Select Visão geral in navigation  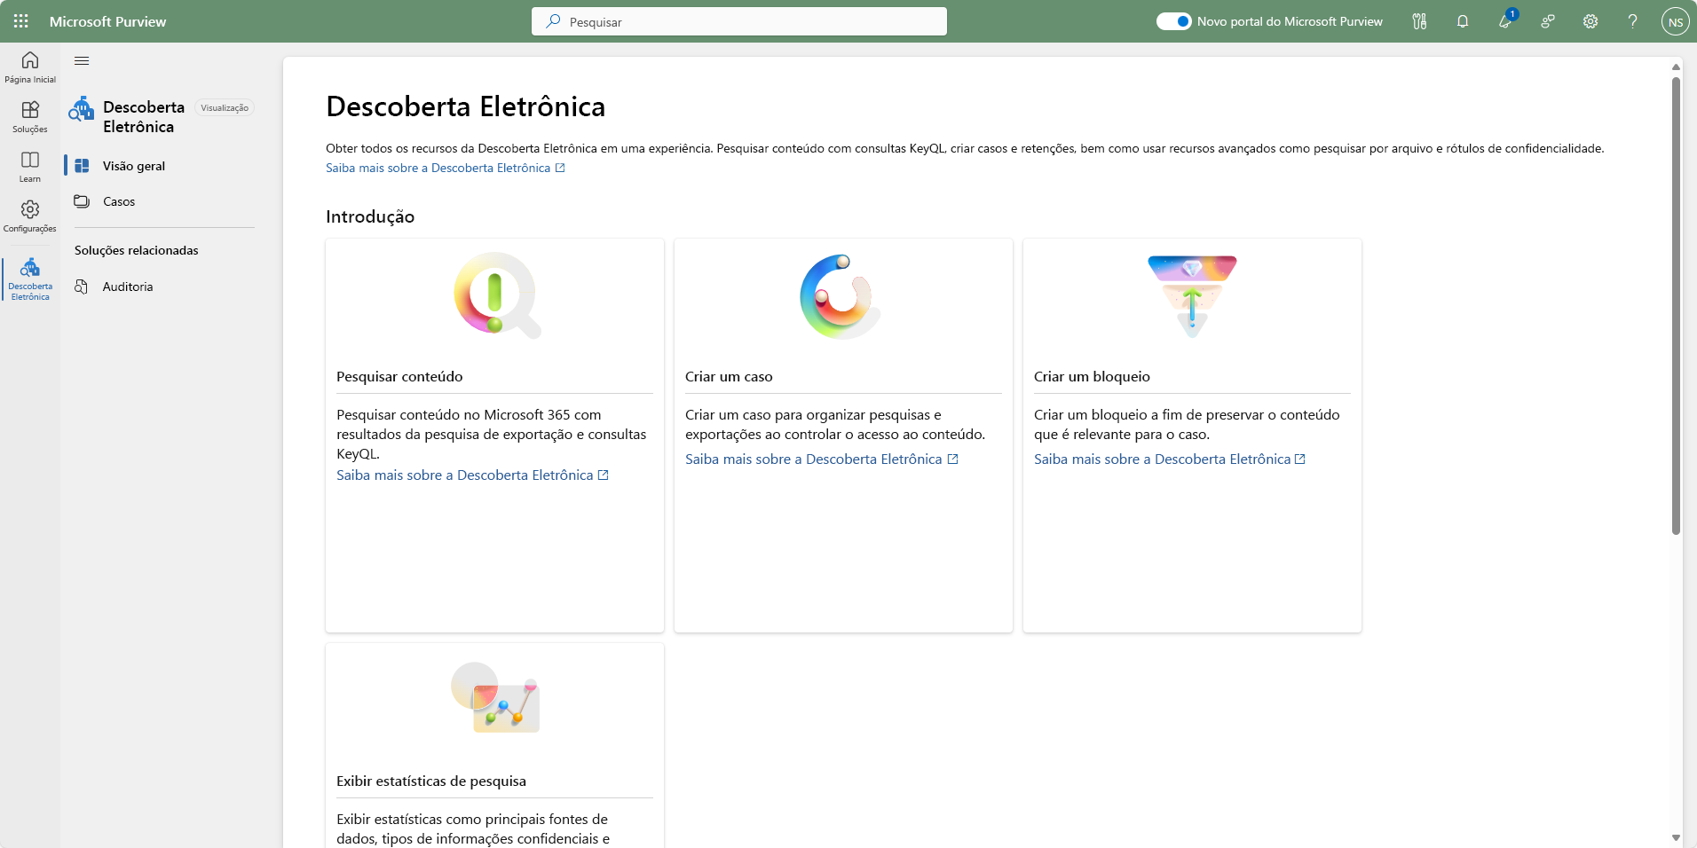(134, 166)
